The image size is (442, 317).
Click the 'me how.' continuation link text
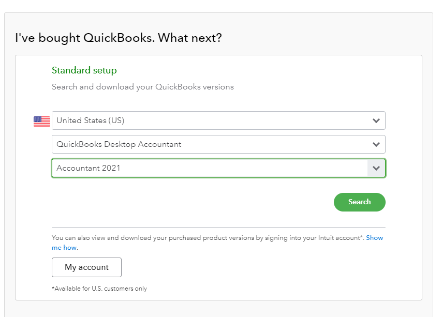pos(65,248)
